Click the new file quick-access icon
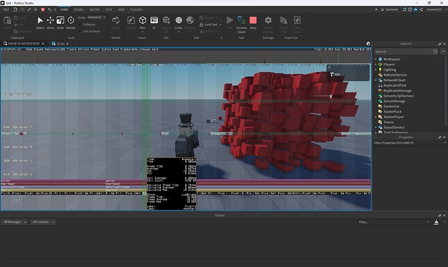This screenshot has height=267, width=448. click(16, 10)
